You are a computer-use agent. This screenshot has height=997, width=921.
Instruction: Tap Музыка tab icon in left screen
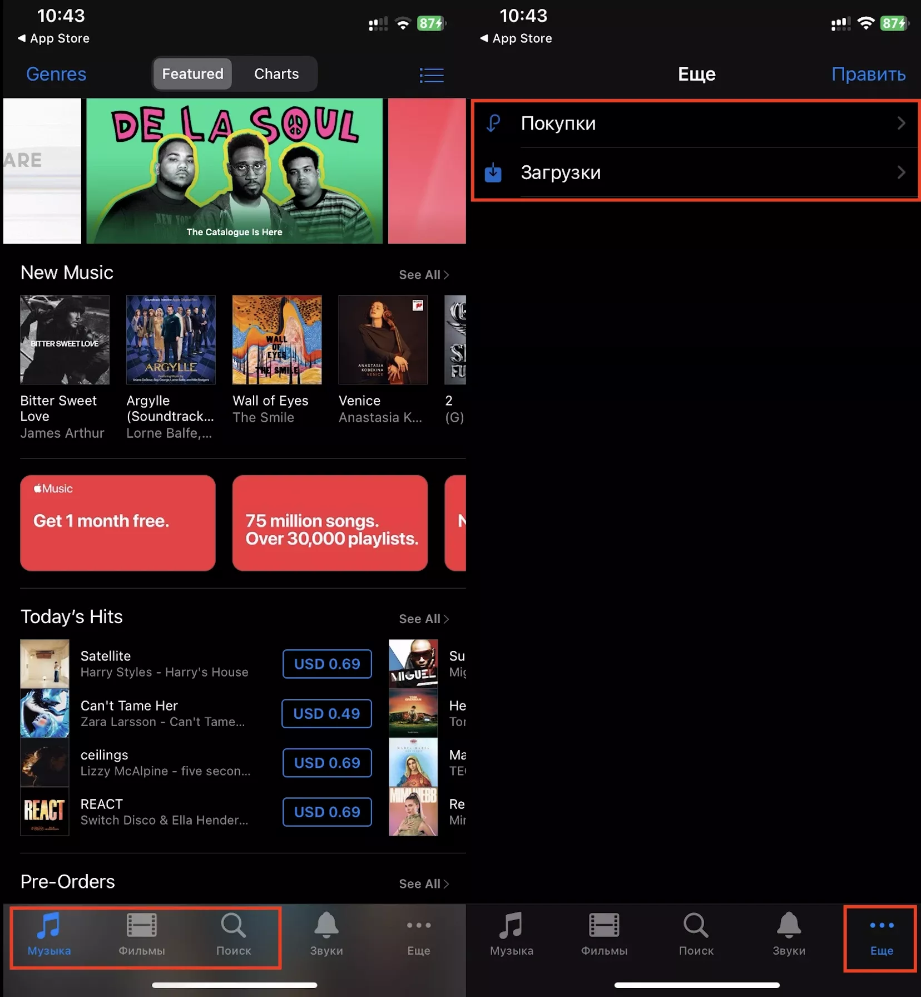[48, 925]
